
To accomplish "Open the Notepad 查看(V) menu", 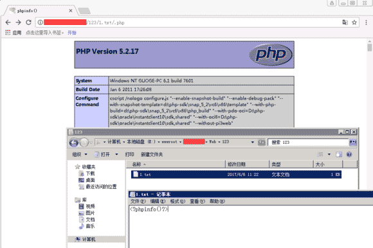I will tap(197, 202).
